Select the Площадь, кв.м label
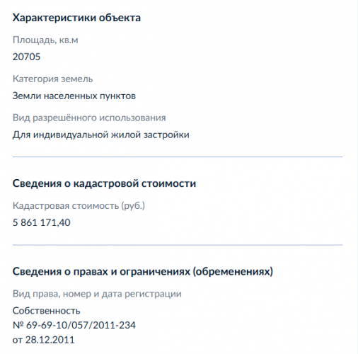The height and width of the screenshot is (354, 358). pyautogui.click(x=45, y=40)
